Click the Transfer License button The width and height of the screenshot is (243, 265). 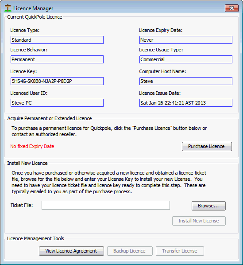(180, 251)
